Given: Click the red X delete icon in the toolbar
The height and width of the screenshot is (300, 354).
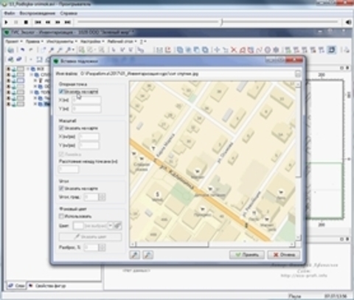Looking at the screenshot, I should (234, 50).
